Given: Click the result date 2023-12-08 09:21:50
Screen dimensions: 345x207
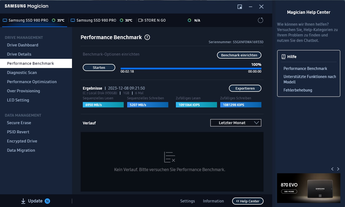Looking at the screenshot, I should point(126,88).
